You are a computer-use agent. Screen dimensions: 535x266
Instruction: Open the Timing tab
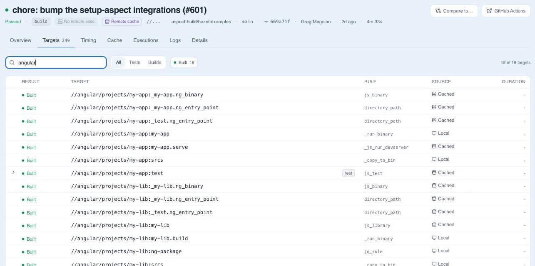tap(88, 40)
